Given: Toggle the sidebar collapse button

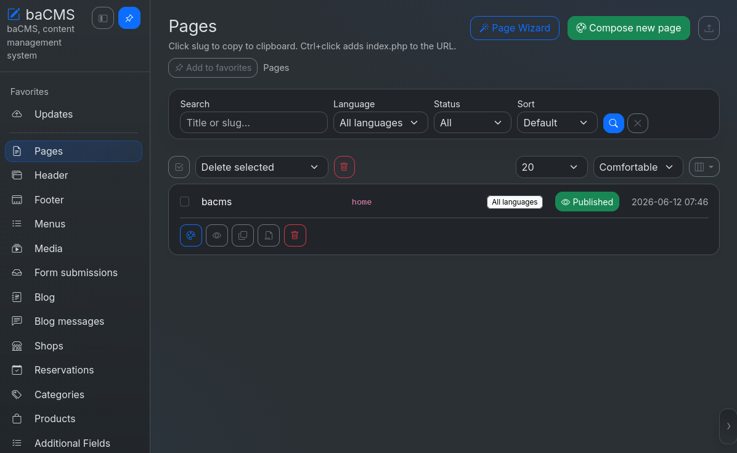Looking at the screenshot, I should click(103, 18).
